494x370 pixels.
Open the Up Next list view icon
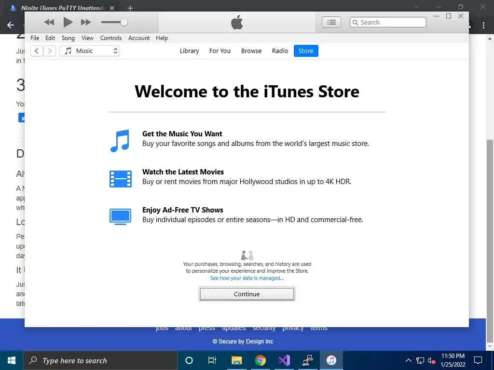coord(331,22)
